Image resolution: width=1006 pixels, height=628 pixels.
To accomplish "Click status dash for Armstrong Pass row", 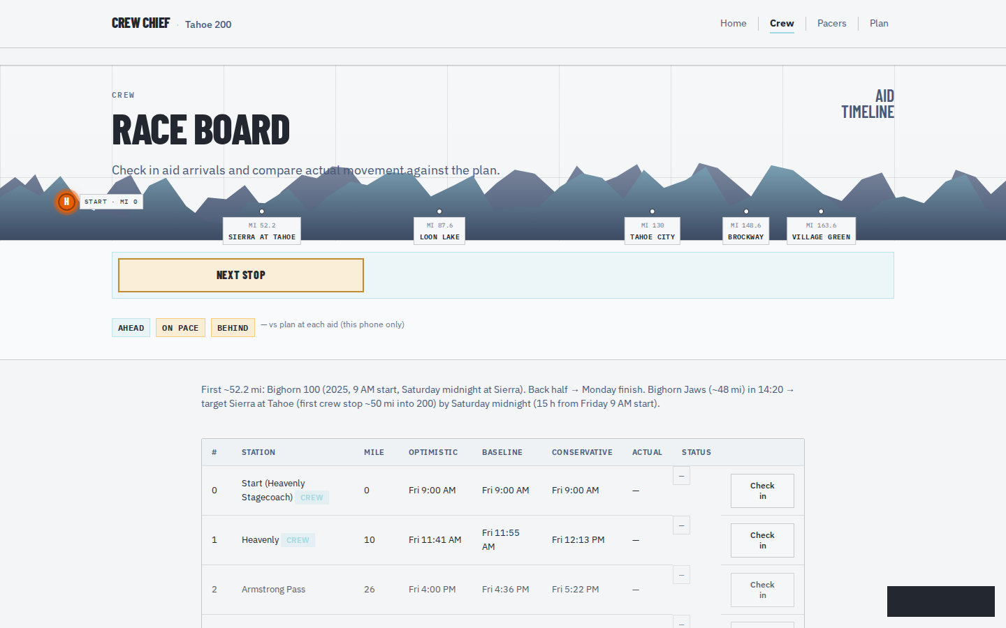I will [681, 575].
